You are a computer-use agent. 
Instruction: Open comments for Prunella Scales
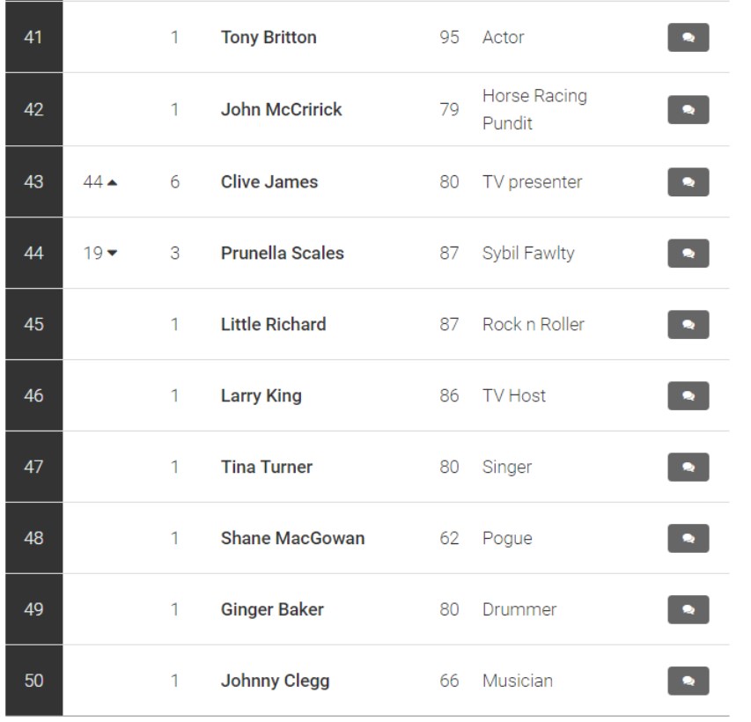tap(688, 254)
